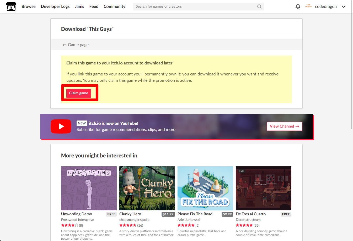Open the Community page

(114, 7)
